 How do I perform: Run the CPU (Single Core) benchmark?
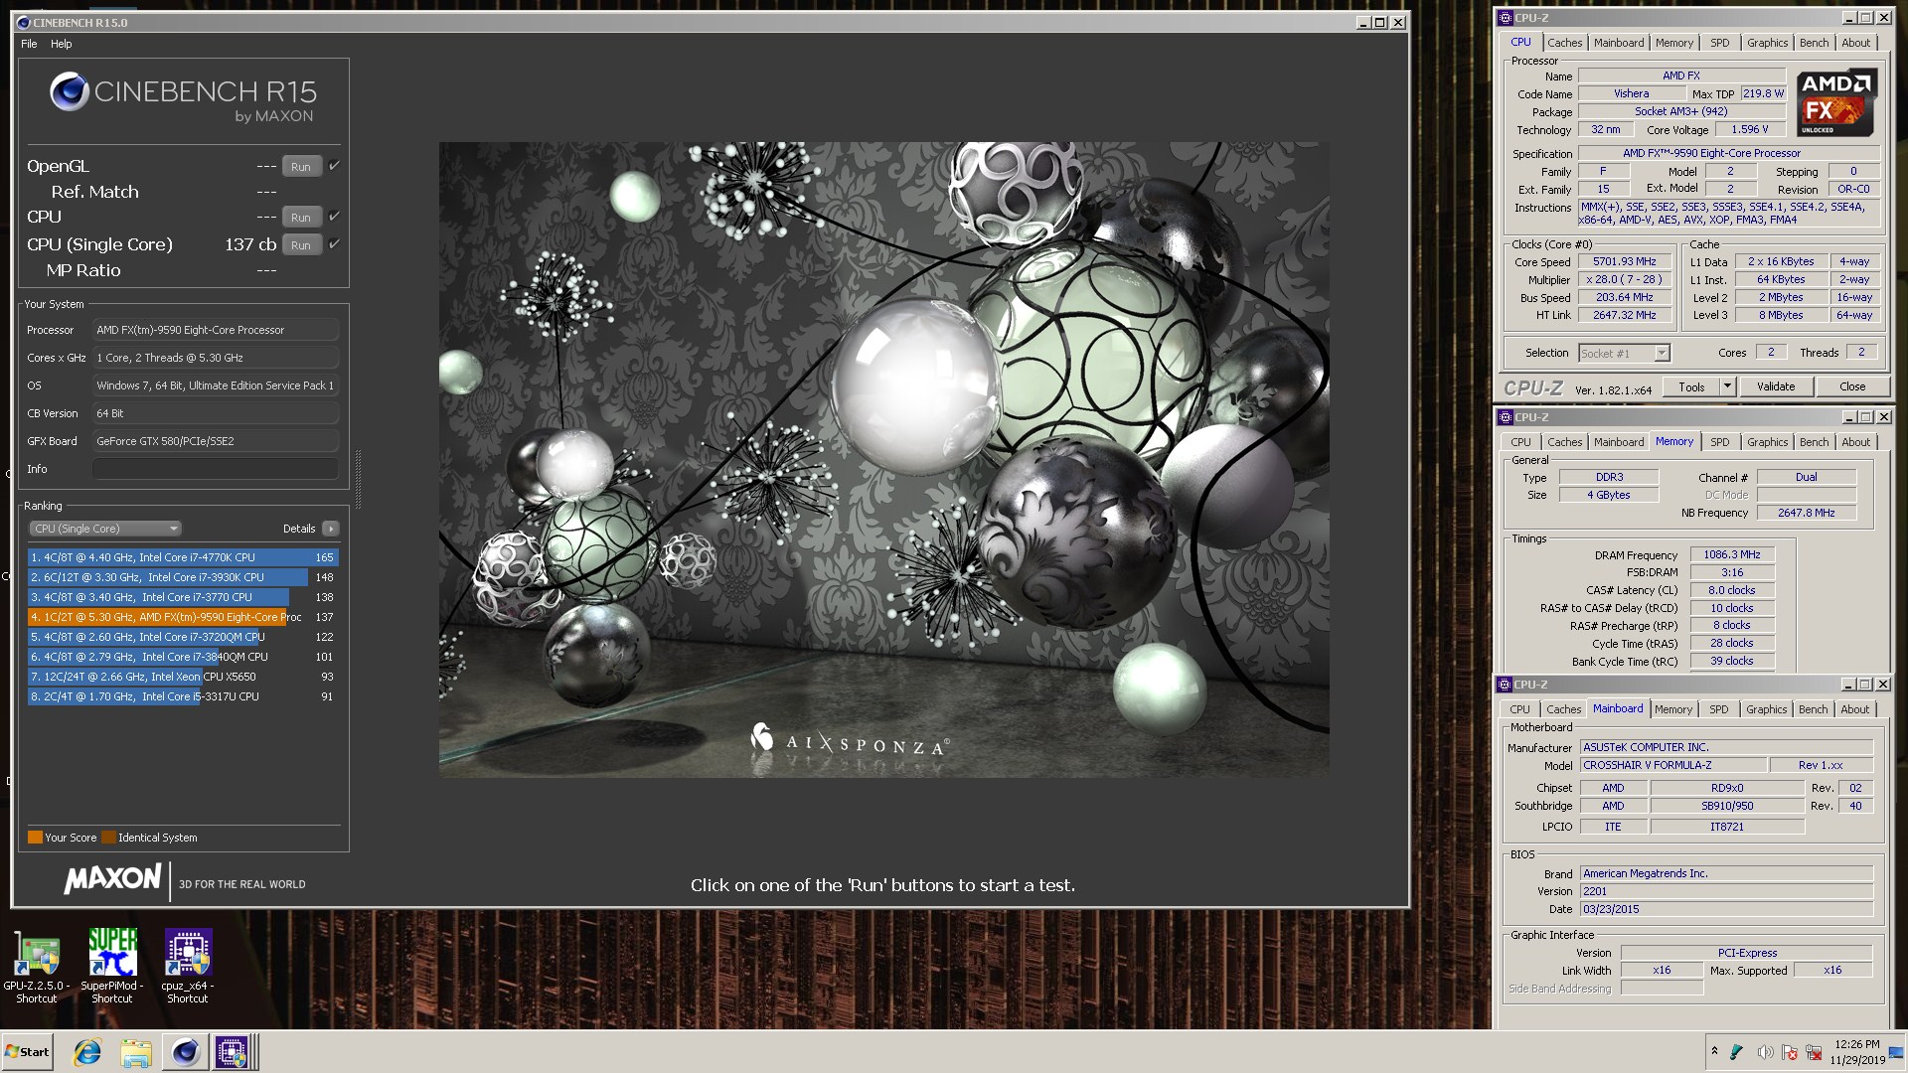[301, 244]
